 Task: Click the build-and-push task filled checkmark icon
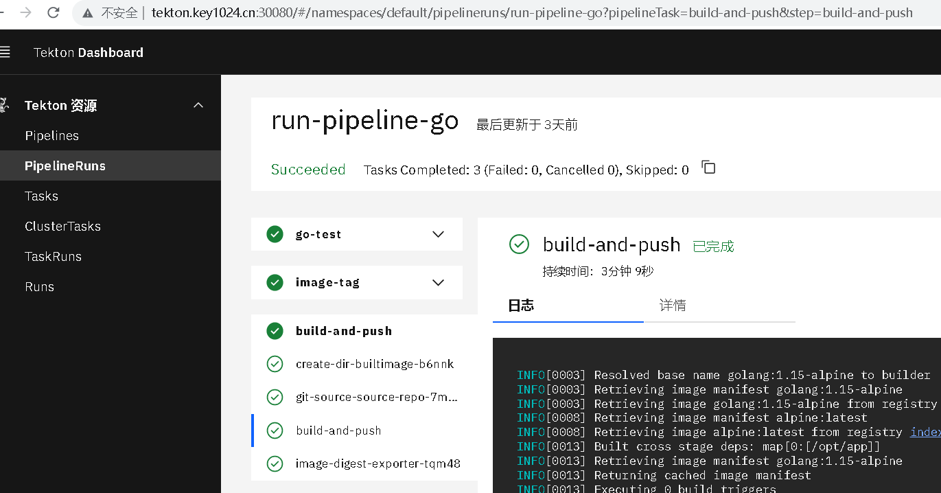pos(275,331)
